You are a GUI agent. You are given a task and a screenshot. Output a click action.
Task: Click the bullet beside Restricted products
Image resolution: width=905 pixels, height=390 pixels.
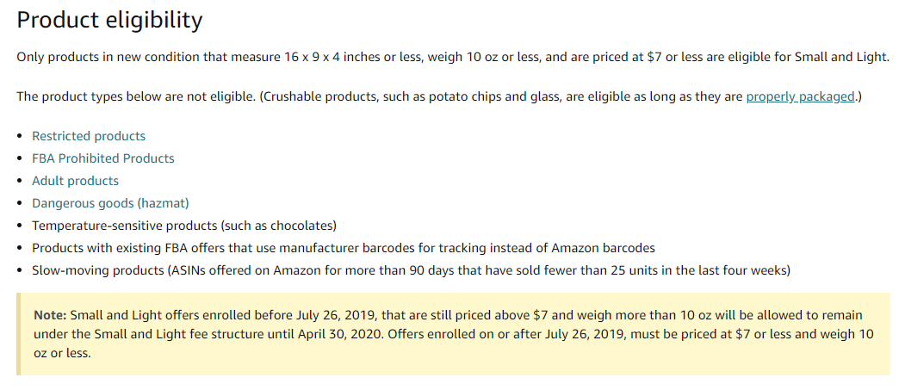tap(20, 136)
